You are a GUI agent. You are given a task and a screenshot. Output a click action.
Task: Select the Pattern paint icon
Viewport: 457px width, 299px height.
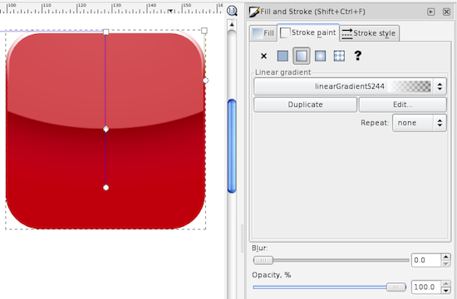(339, 56)
